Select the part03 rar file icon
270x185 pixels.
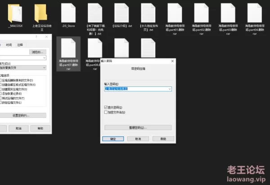[x=228, y=13]
